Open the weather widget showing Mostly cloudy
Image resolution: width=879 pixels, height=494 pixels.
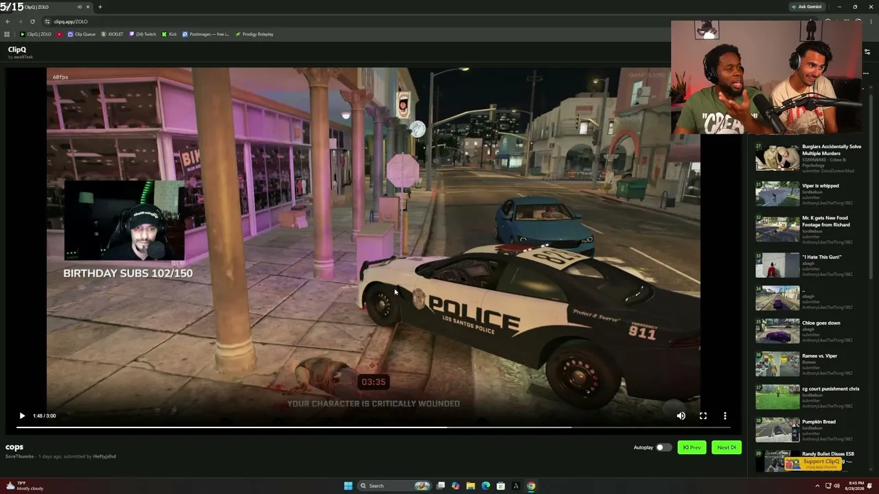(25, 486)
